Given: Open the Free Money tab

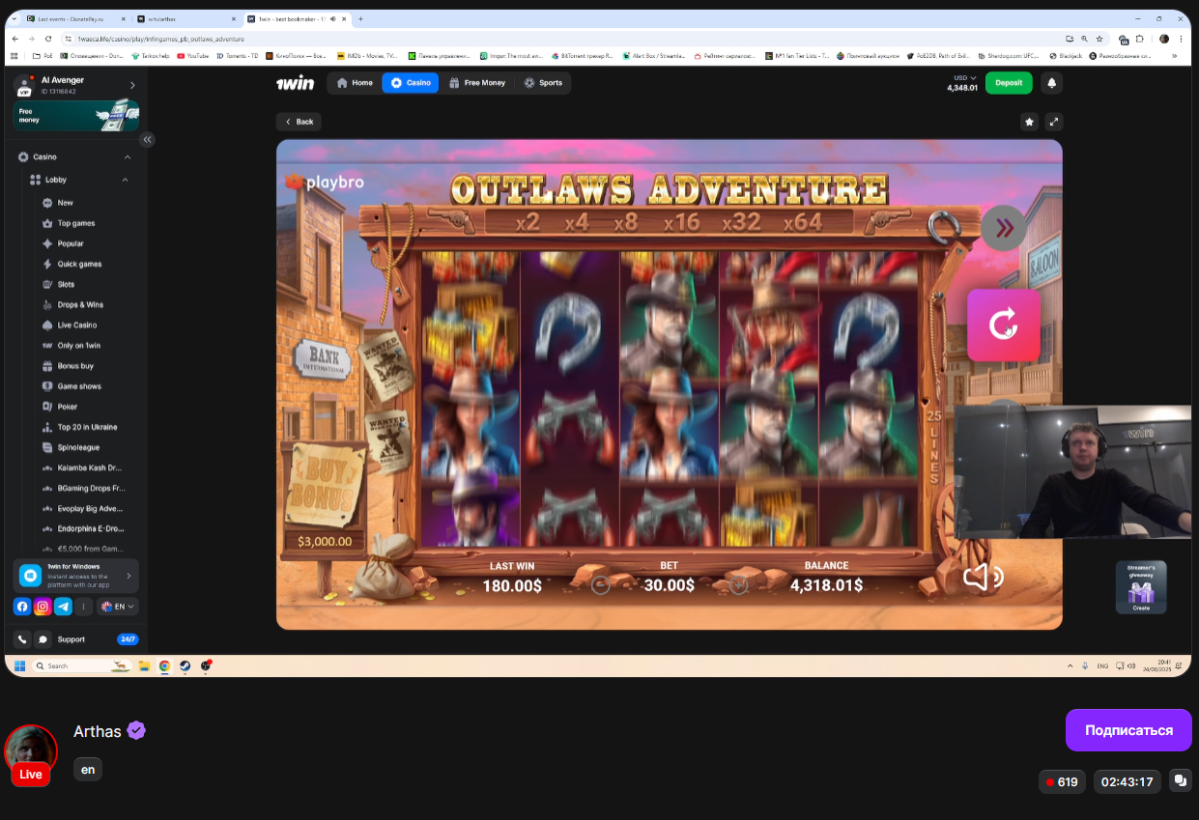Looking at the screenshot, I should click(x=477, y=83).
